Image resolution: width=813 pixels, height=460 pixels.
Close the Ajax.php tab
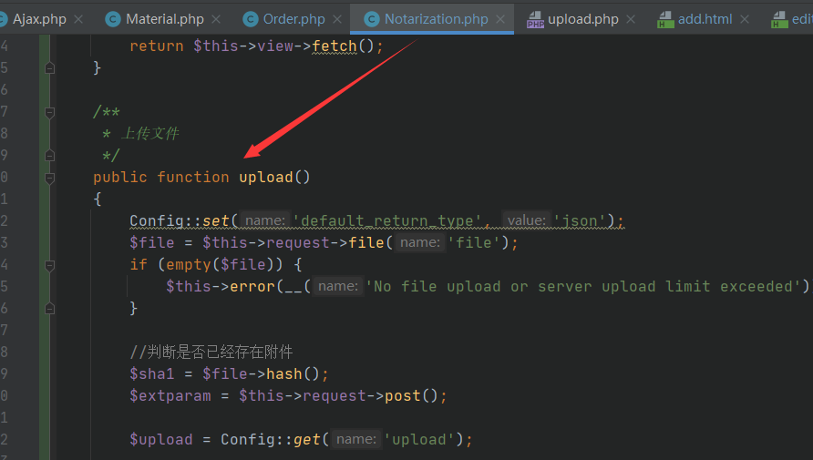(78, 19)
